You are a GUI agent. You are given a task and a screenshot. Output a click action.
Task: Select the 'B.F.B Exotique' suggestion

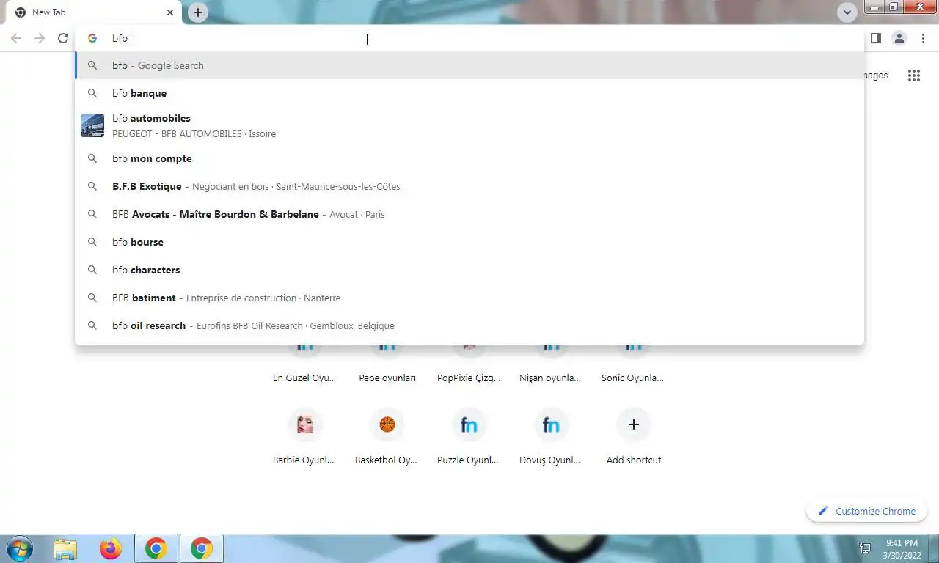pos(469,186)
